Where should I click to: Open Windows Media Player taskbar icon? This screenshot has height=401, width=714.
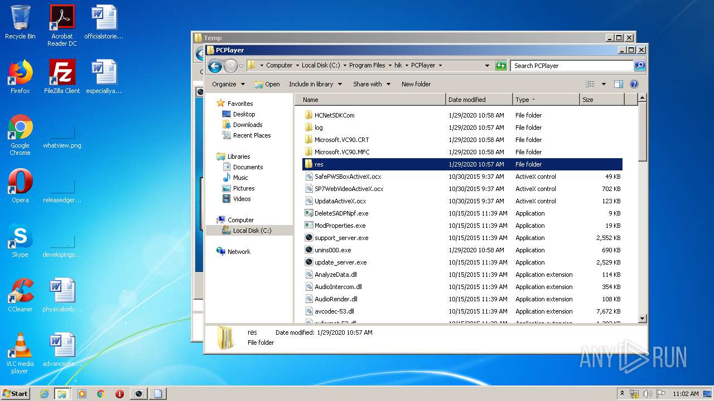click(81, 394)
